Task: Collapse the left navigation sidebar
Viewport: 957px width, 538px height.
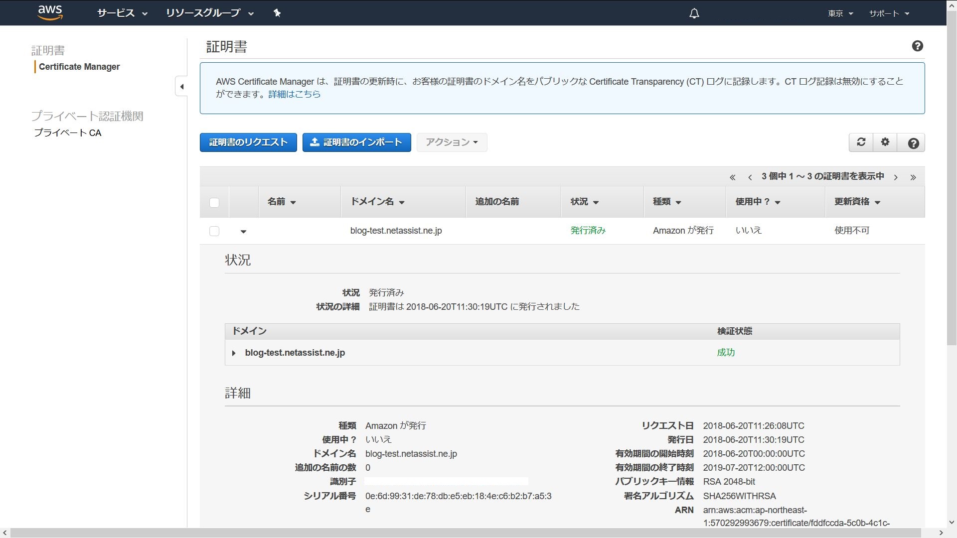Action: [x=181, y=87]
